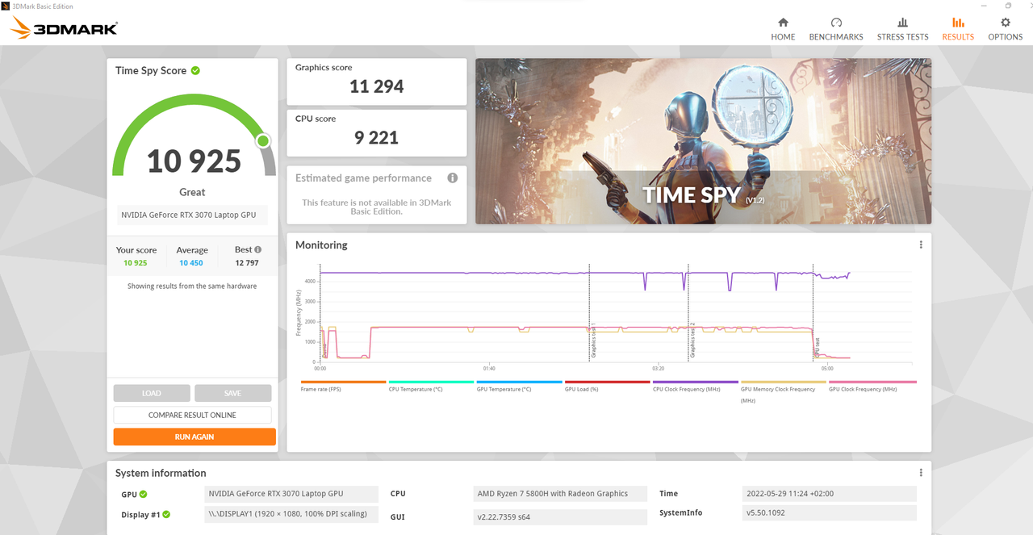The image size is (1033, 535).
Task: Select the RESULTS tab
Action: 958,29
